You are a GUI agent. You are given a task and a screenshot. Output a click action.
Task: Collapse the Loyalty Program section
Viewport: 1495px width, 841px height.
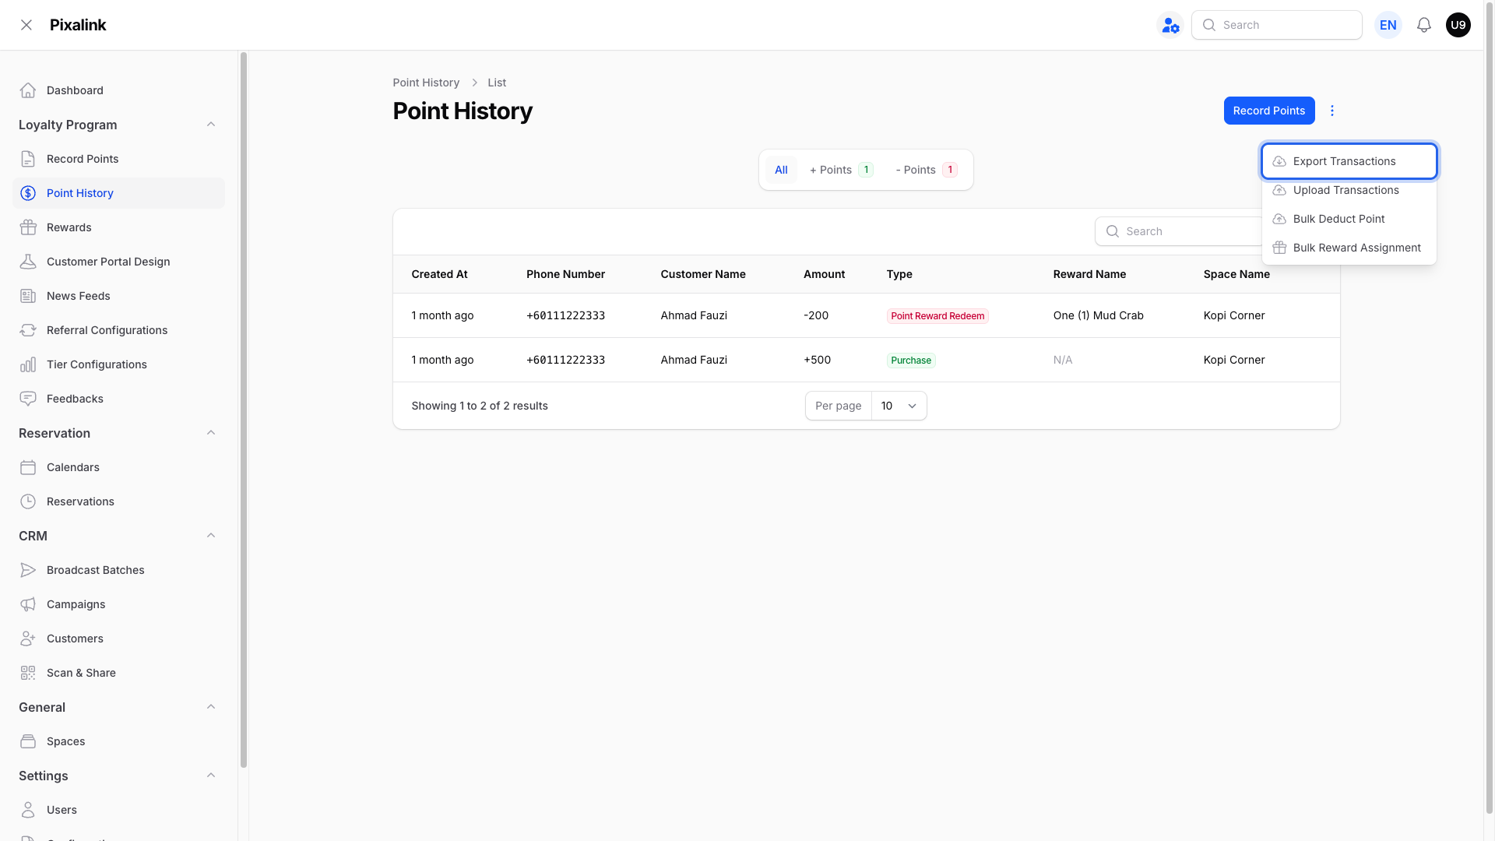tap(211, 125)
